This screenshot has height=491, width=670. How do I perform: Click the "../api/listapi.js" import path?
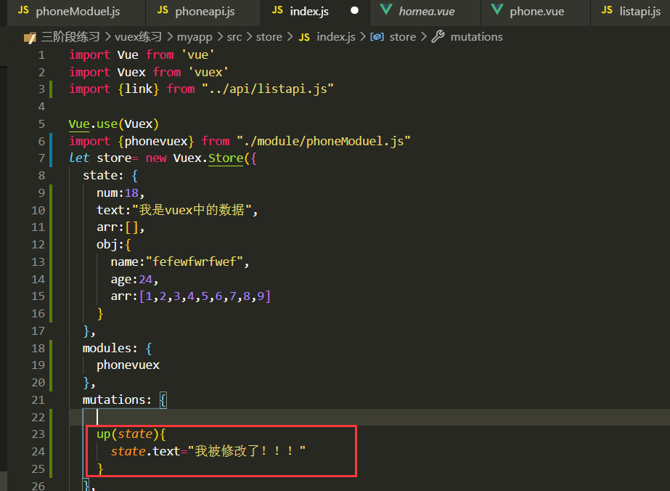(267, 89)
